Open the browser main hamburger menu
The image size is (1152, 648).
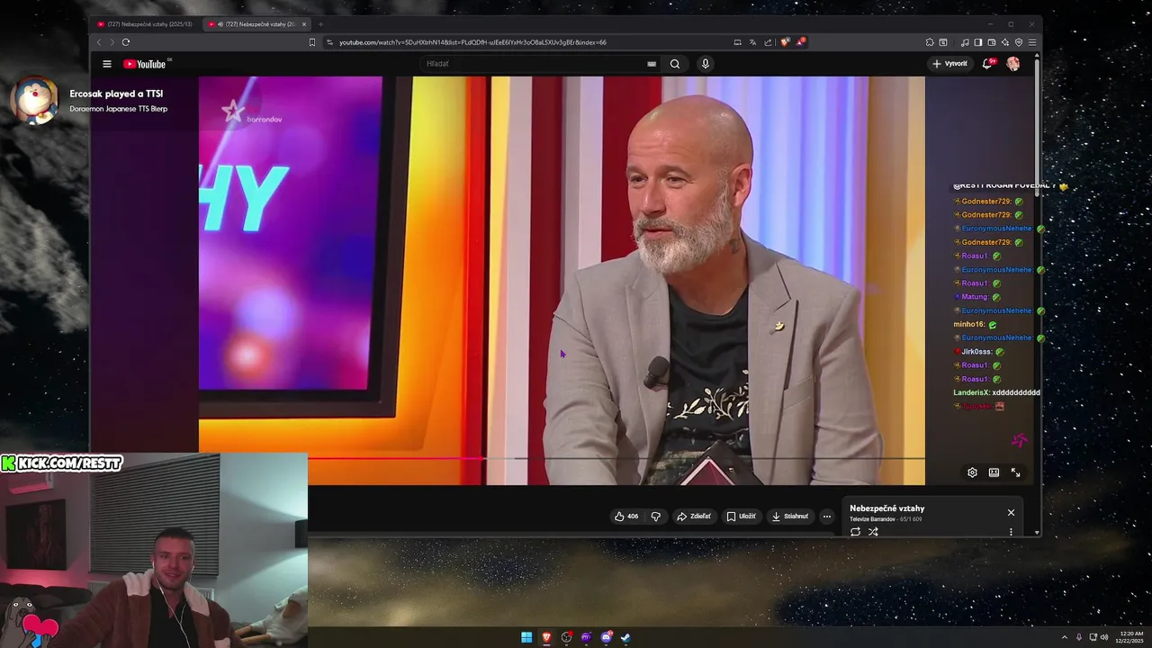coord(1032,42)
